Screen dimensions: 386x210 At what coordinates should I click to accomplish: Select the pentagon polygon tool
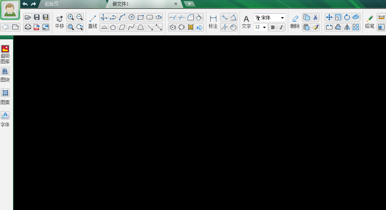pos(113,27)
